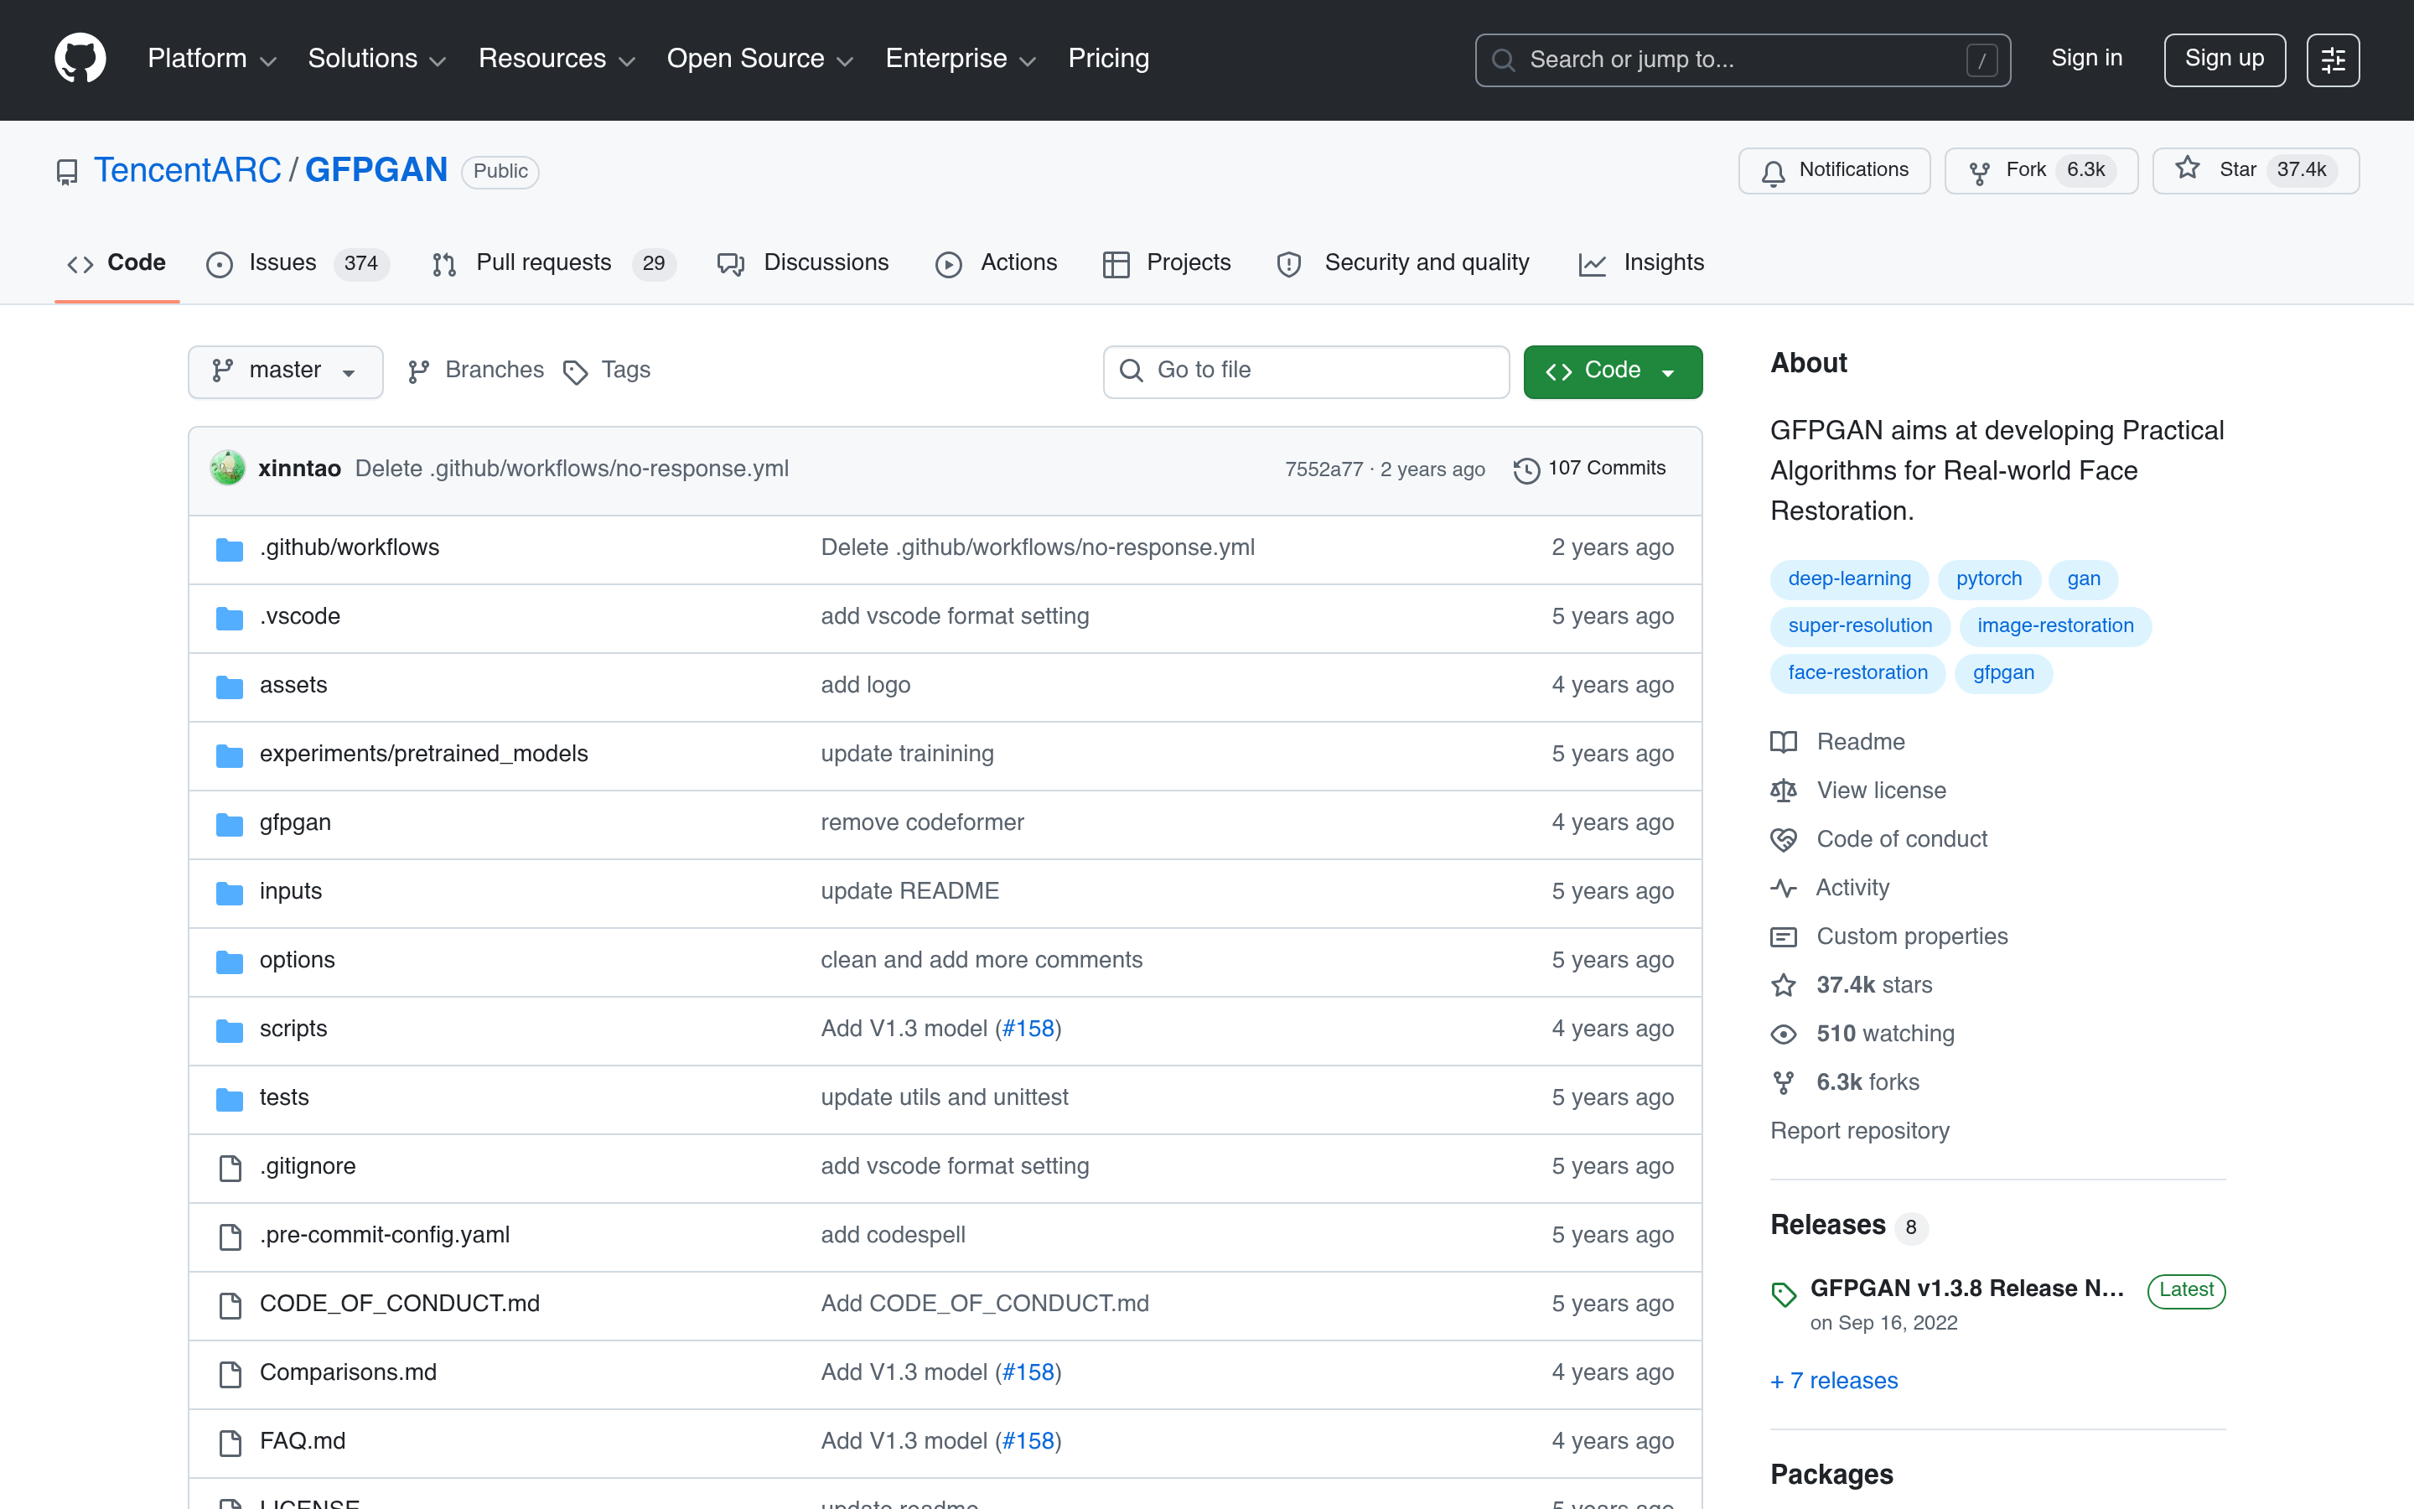Click the Activity pulse icon
2414x1509 pixels.
tap(1784, 887)
